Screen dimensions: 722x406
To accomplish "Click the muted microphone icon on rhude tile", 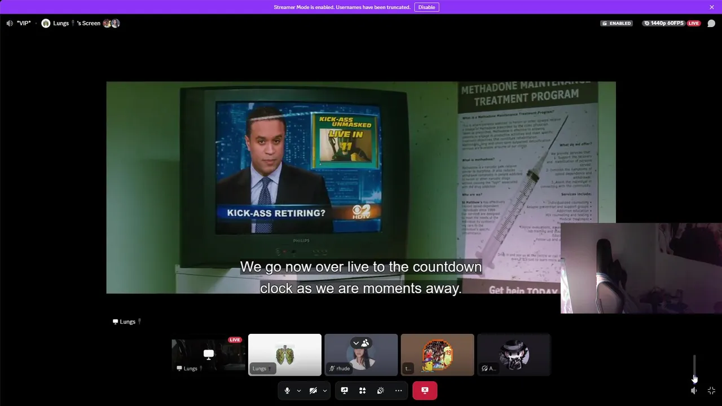I will [332, 368].
